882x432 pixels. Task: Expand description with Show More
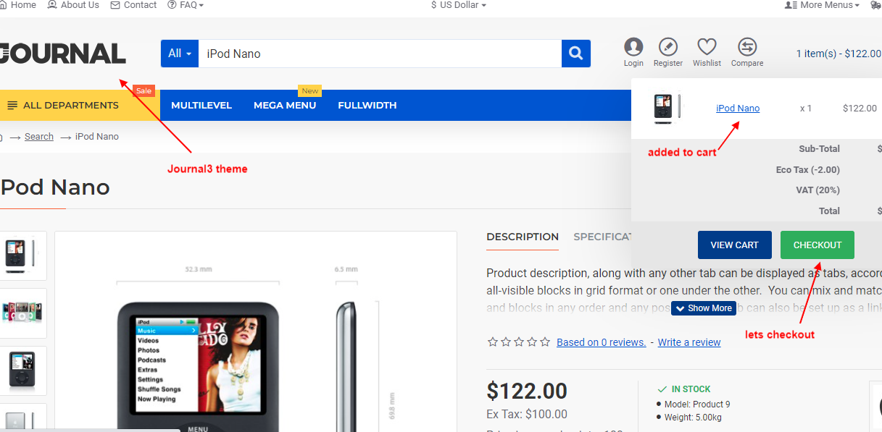pyautogui.click(x=704, y=308)
